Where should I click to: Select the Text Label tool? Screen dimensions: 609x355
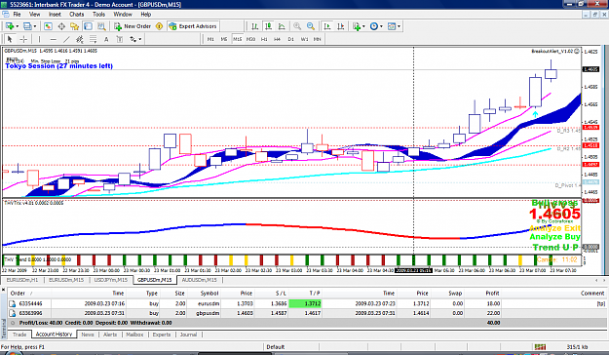tap(120, 39)
